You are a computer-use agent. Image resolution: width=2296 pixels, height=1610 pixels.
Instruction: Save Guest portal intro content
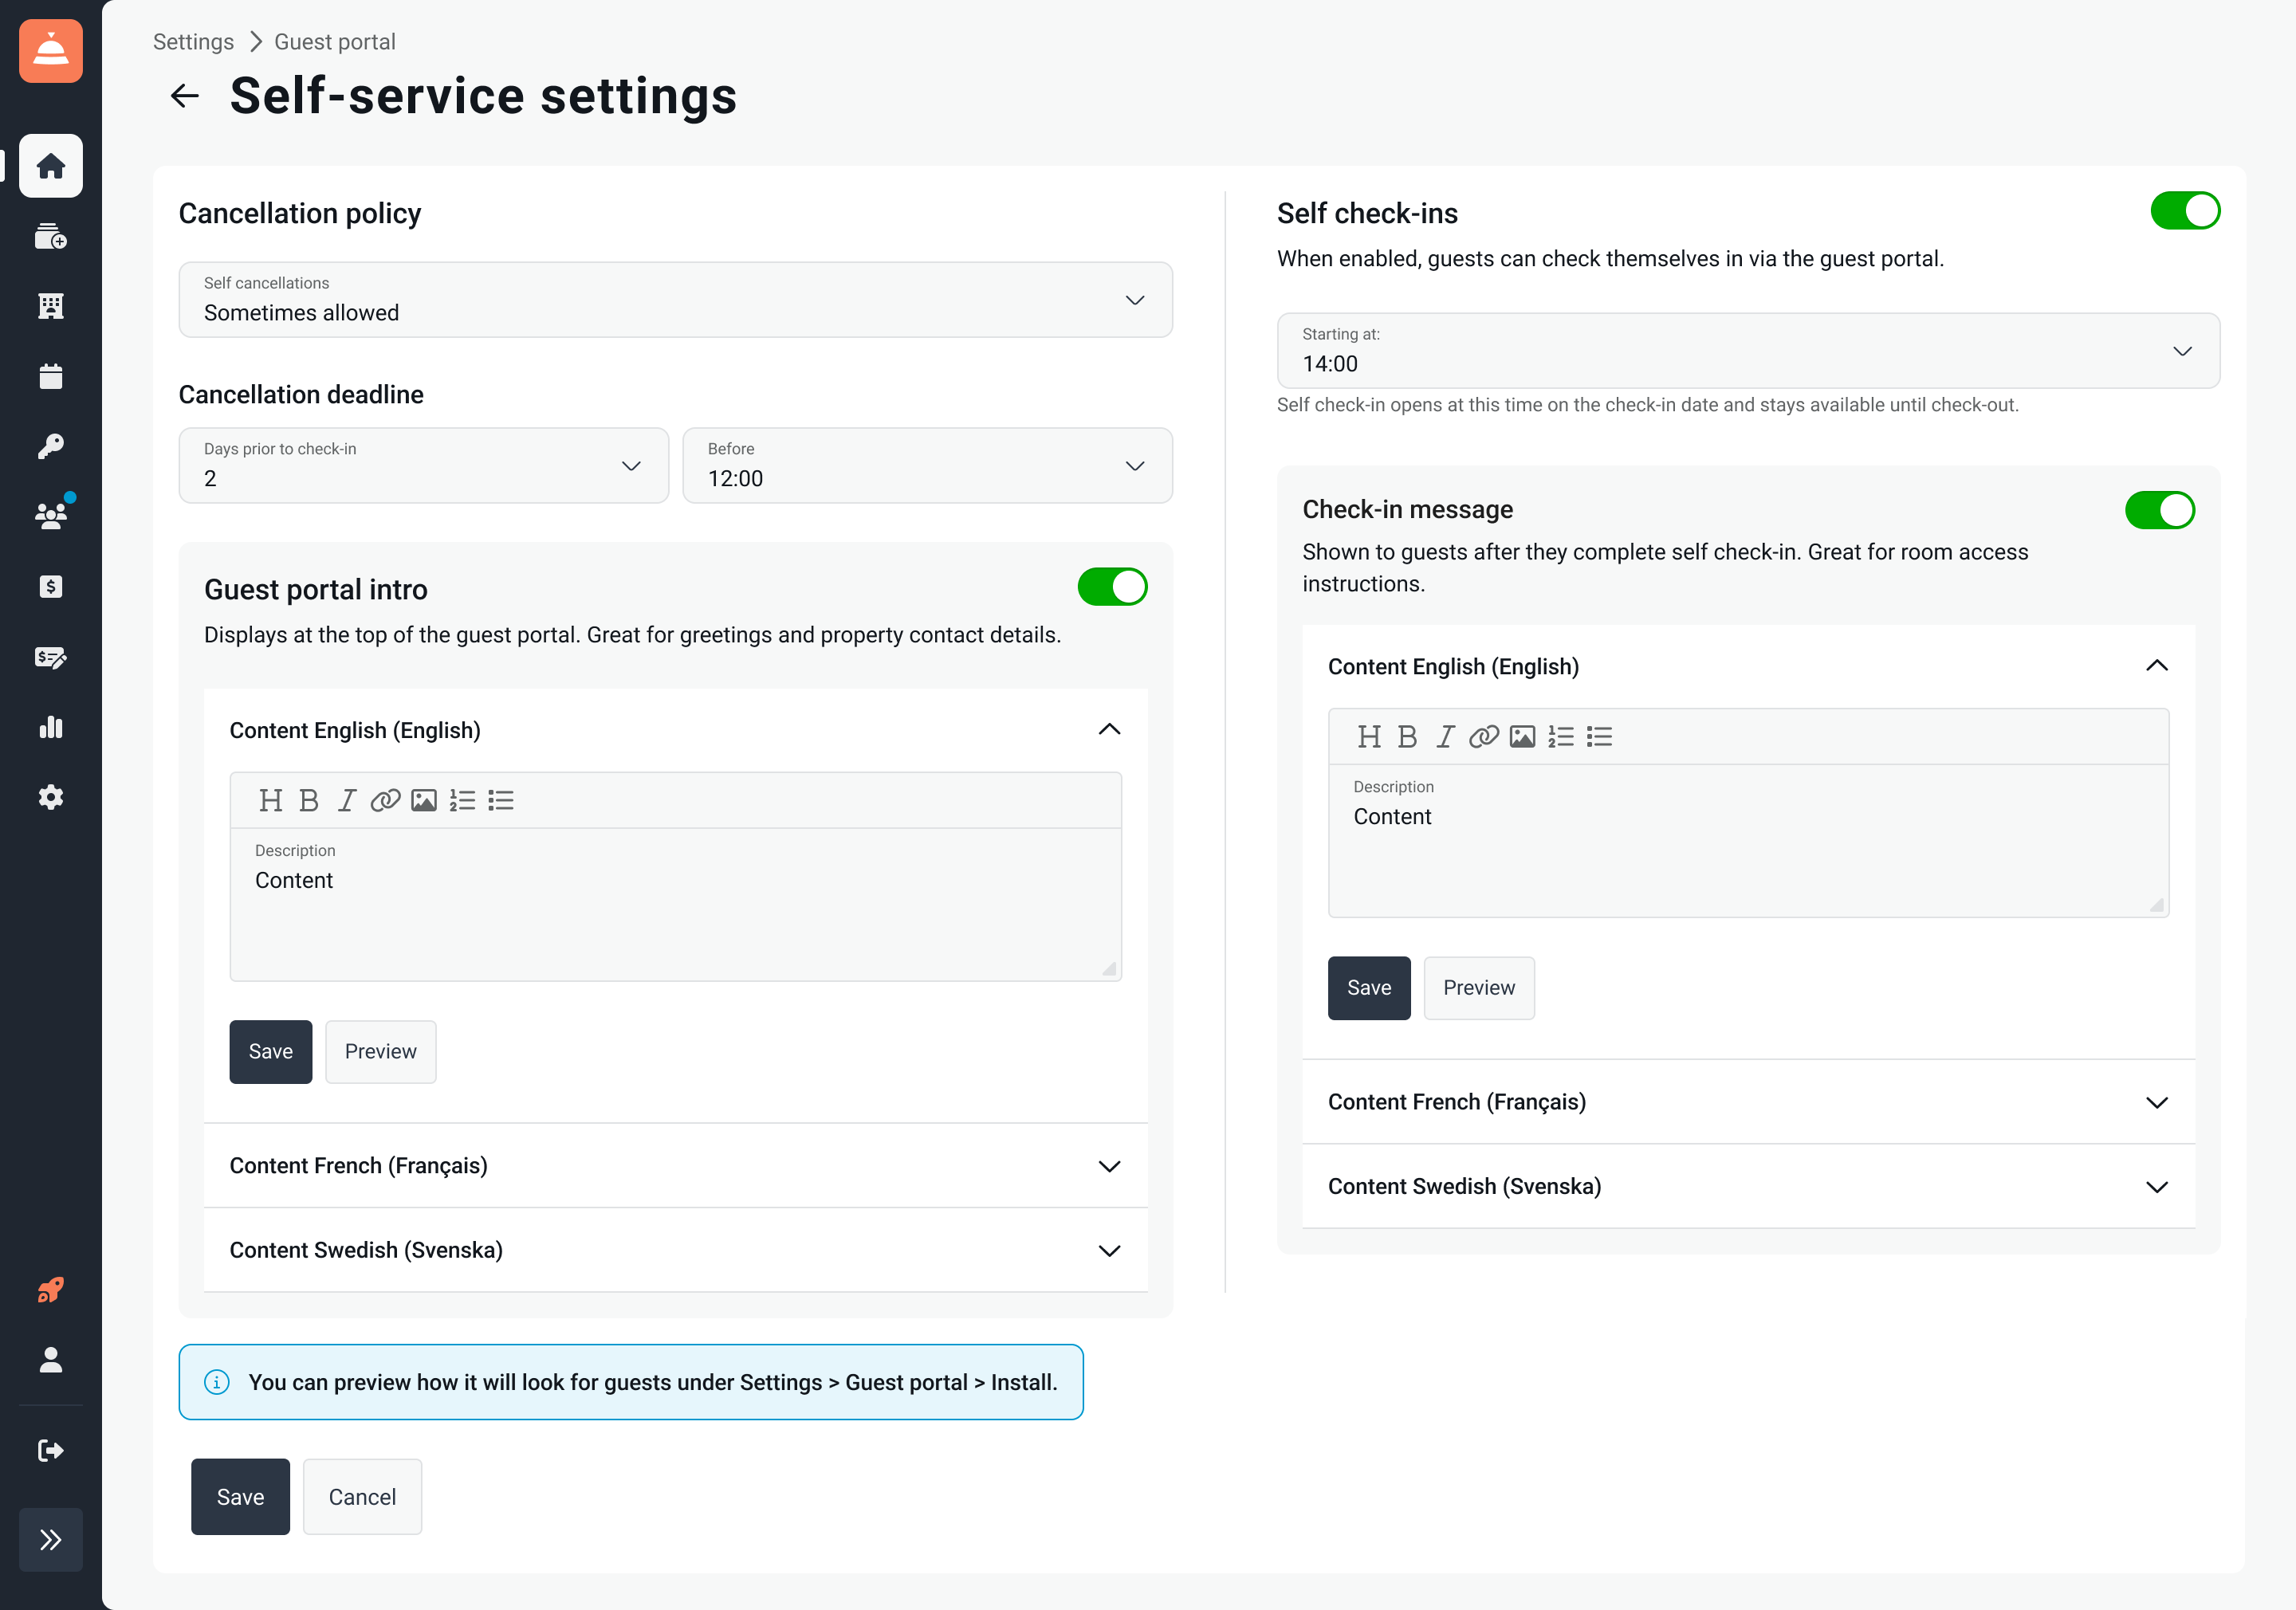271,1052
